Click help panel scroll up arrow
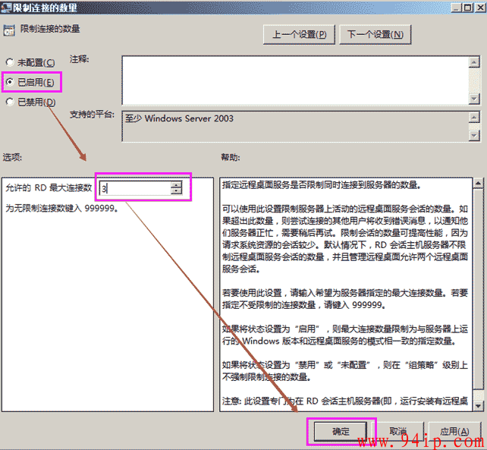487x450 pixels. (479, 184)
